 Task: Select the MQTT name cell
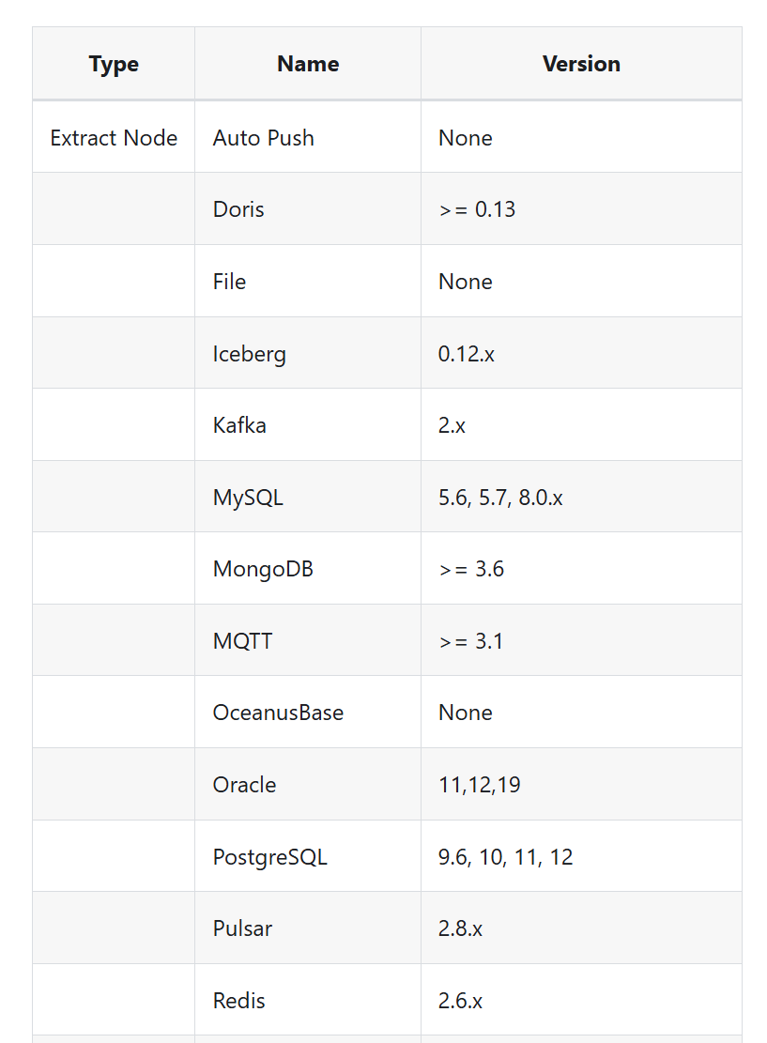click(242, 641)
